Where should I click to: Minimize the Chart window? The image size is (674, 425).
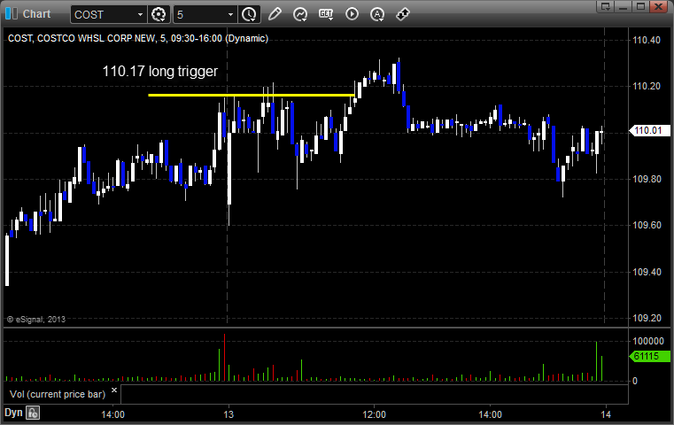click(x=624, y=6)
